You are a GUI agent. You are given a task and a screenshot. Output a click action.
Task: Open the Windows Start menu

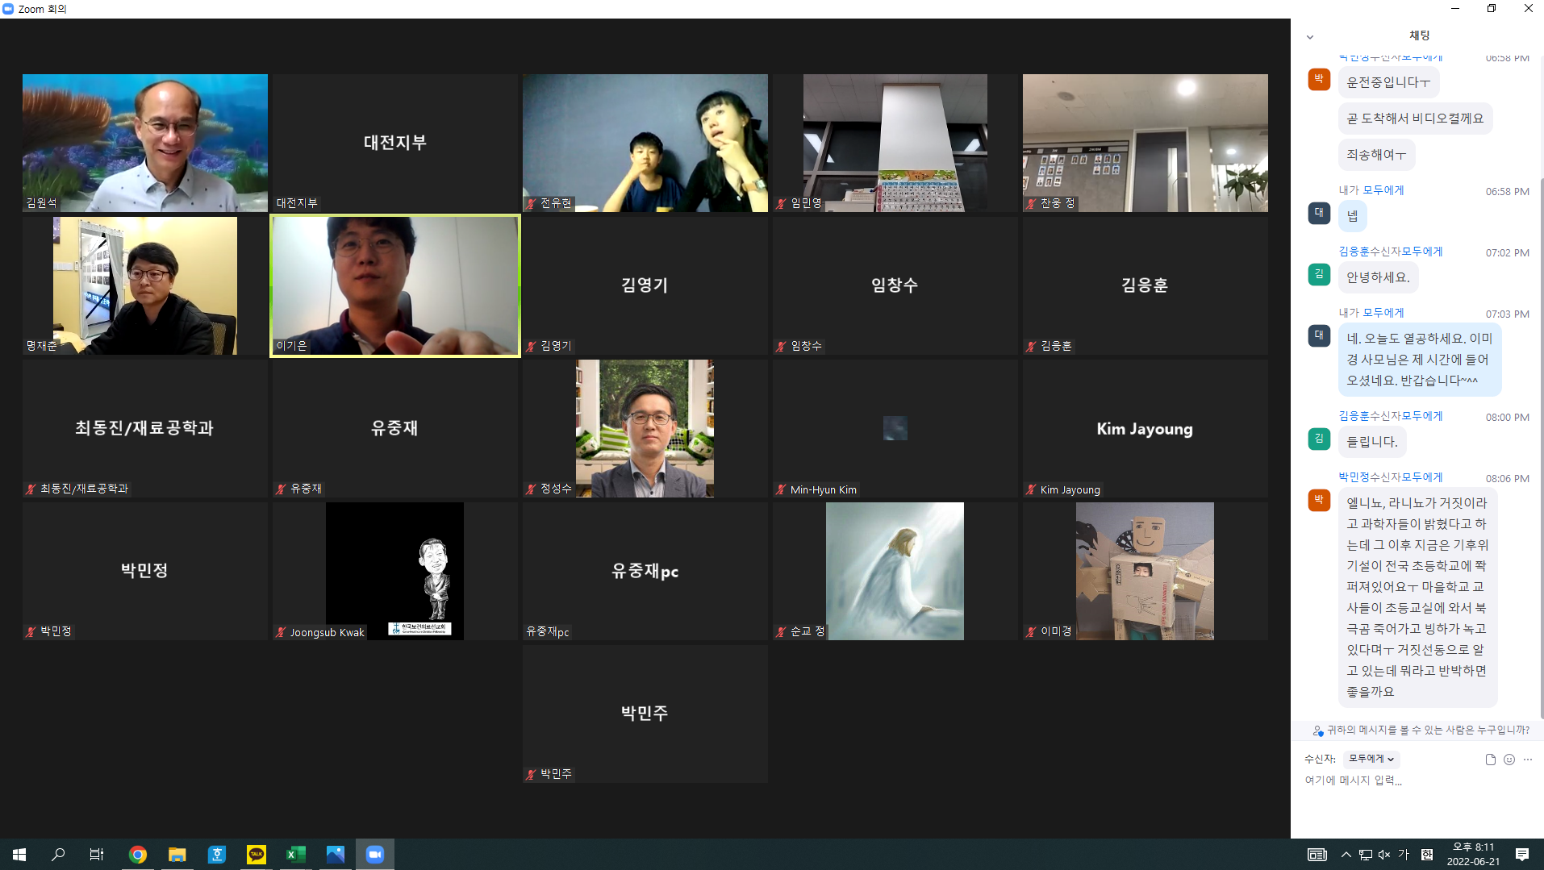pos(19,855)
